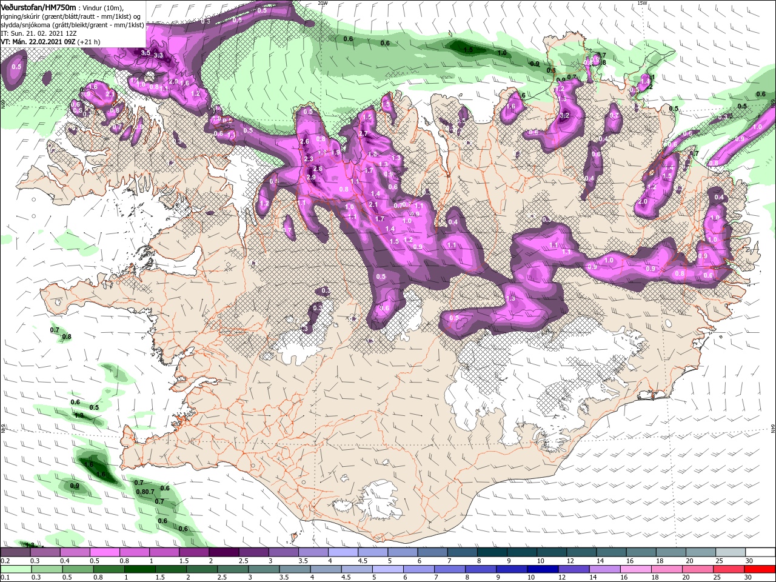The width and height of the screenshot is (776, 582).
Task: Pick the light pink 16 rain scale swatch
Action: pyautogui.click(x=635, y=569)
